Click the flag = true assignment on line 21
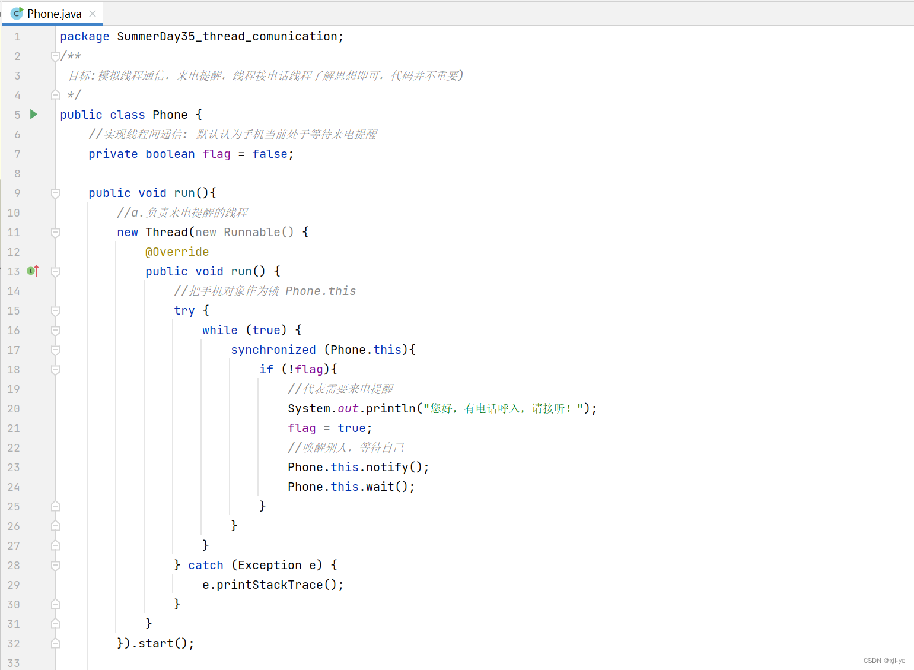Viewport: 914px width, 670px height. point(330,428)
